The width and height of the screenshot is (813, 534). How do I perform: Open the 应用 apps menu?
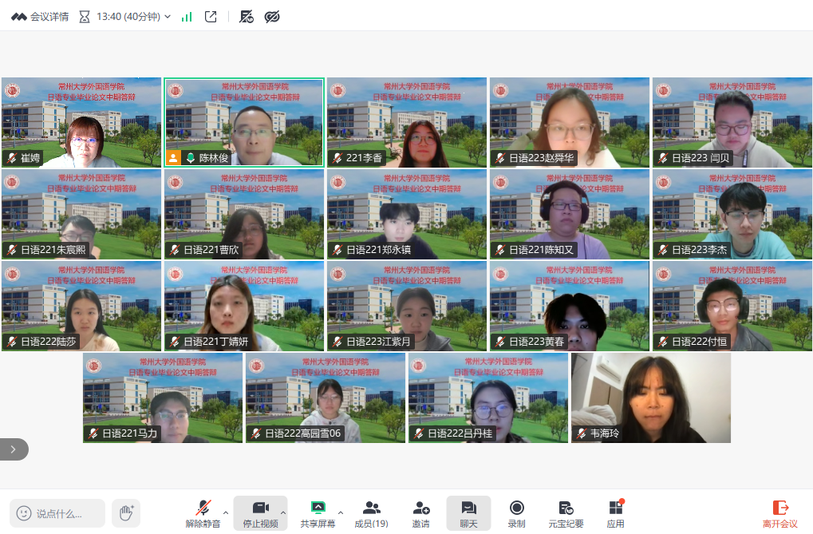pyautogui.click(x=615, y=512)
